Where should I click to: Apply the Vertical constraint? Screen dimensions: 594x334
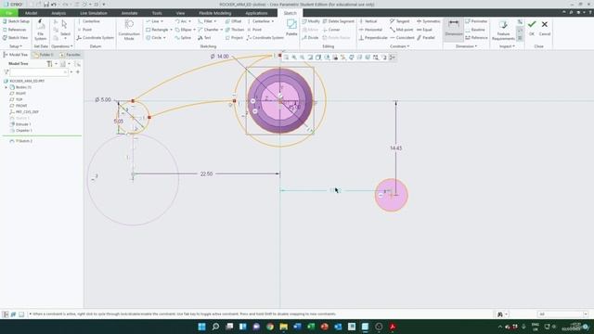click(x=368, y=21)
